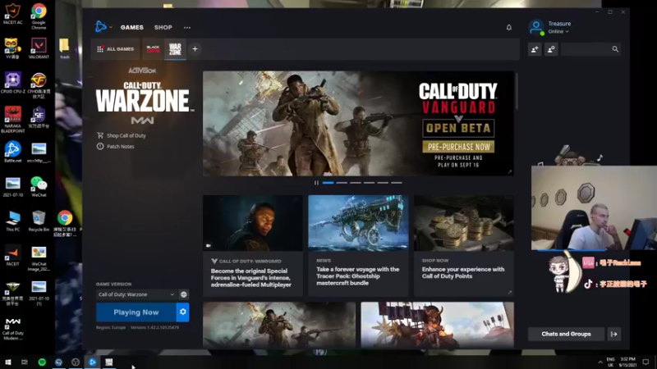Open the Battle.net logo menu
The image size is (657, 369).
101,27
